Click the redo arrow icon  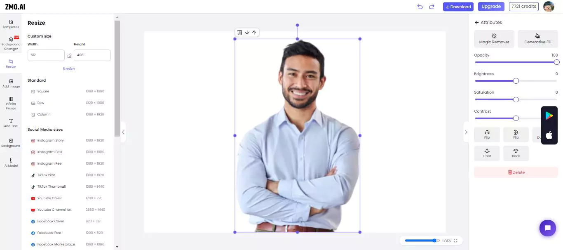click(432, 7)
